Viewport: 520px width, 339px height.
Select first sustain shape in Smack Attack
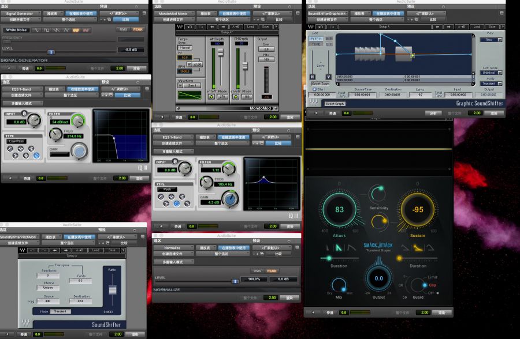[x=405, y=247]
